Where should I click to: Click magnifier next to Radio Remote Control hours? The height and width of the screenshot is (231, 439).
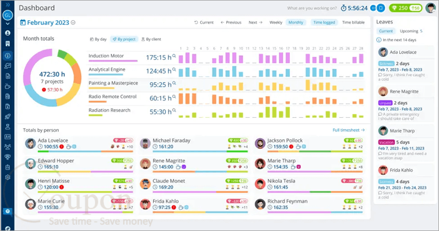[174, 97]
